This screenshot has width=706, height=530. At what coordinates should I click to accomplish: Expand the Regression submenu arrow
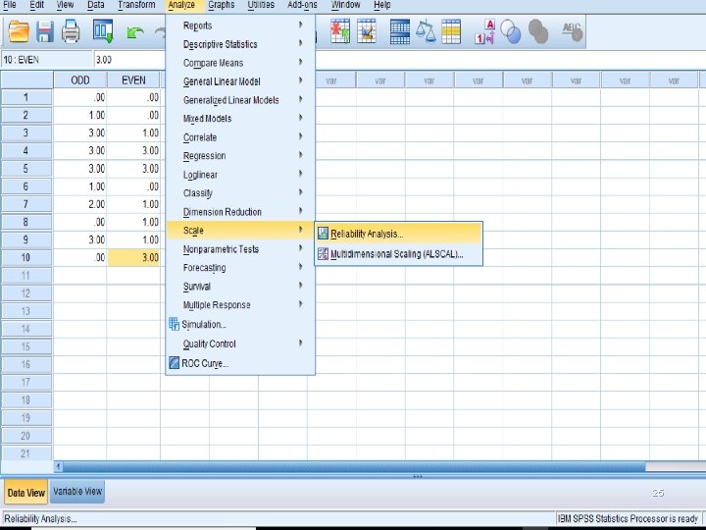tap(300, 155)
